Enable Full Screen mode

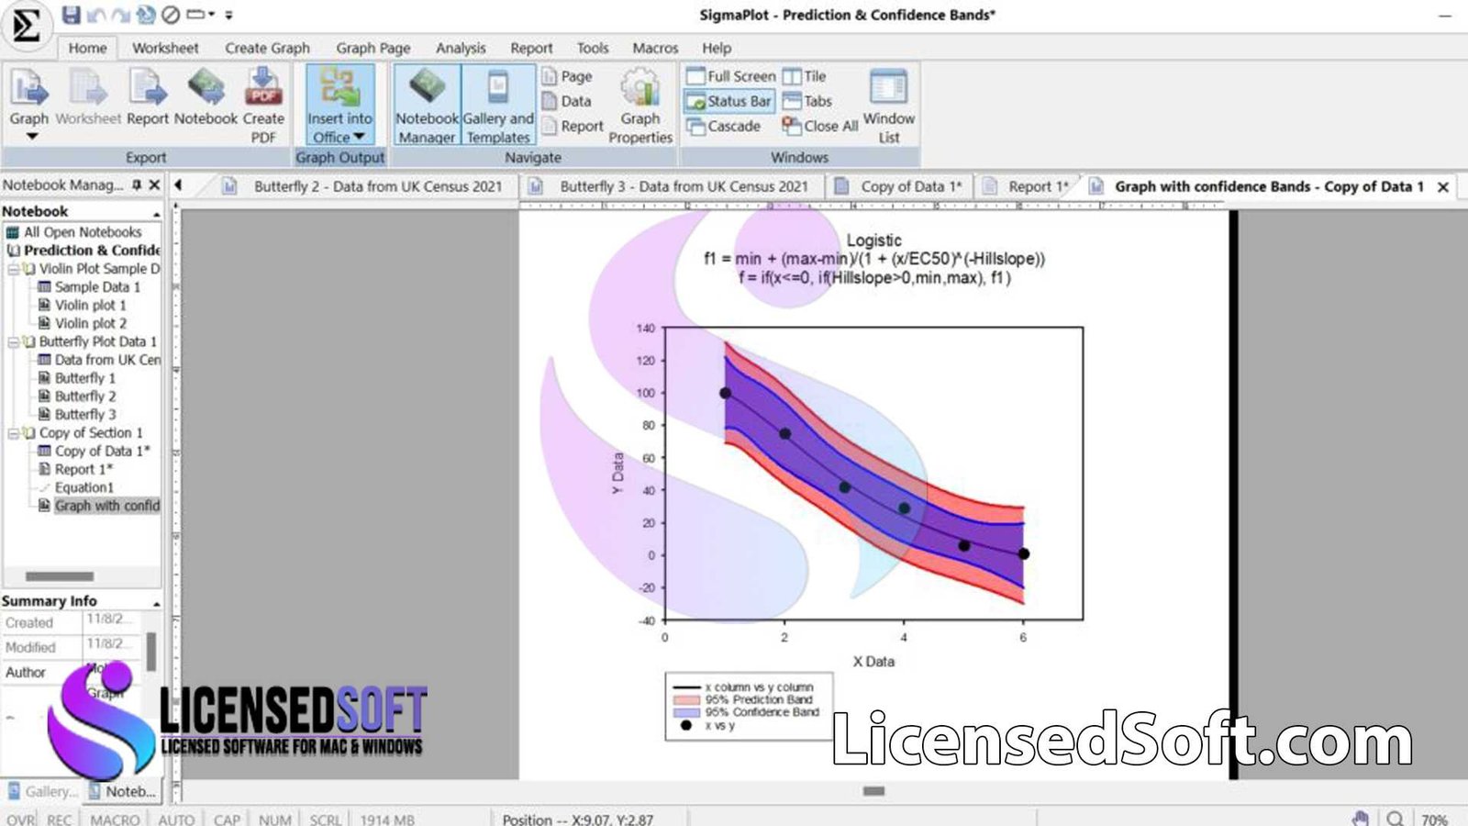[x=734, y=76]
